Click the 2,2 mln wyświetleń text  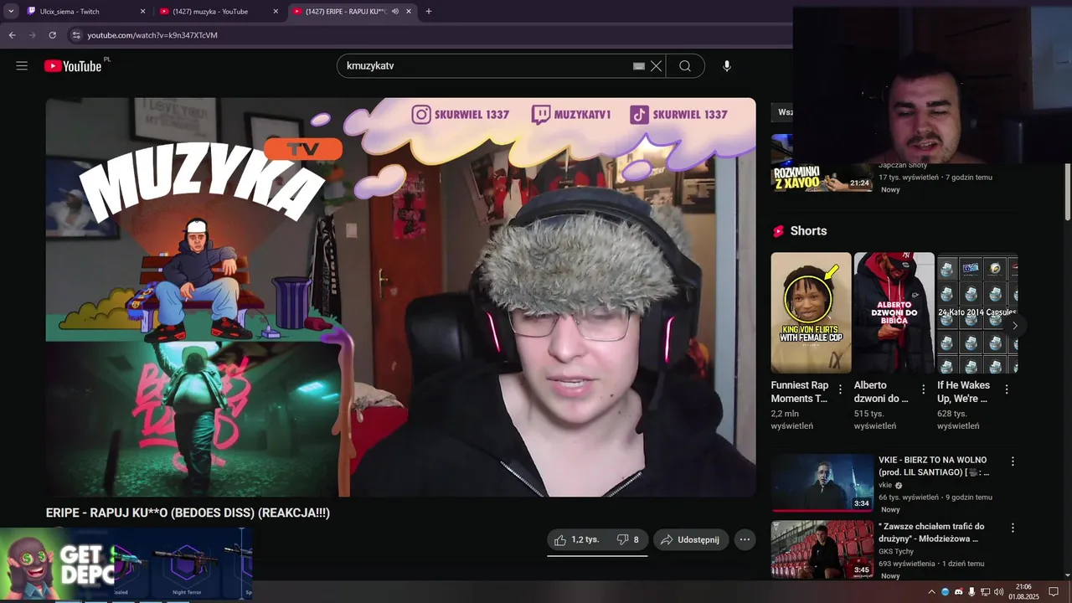[x=792, y=420]
